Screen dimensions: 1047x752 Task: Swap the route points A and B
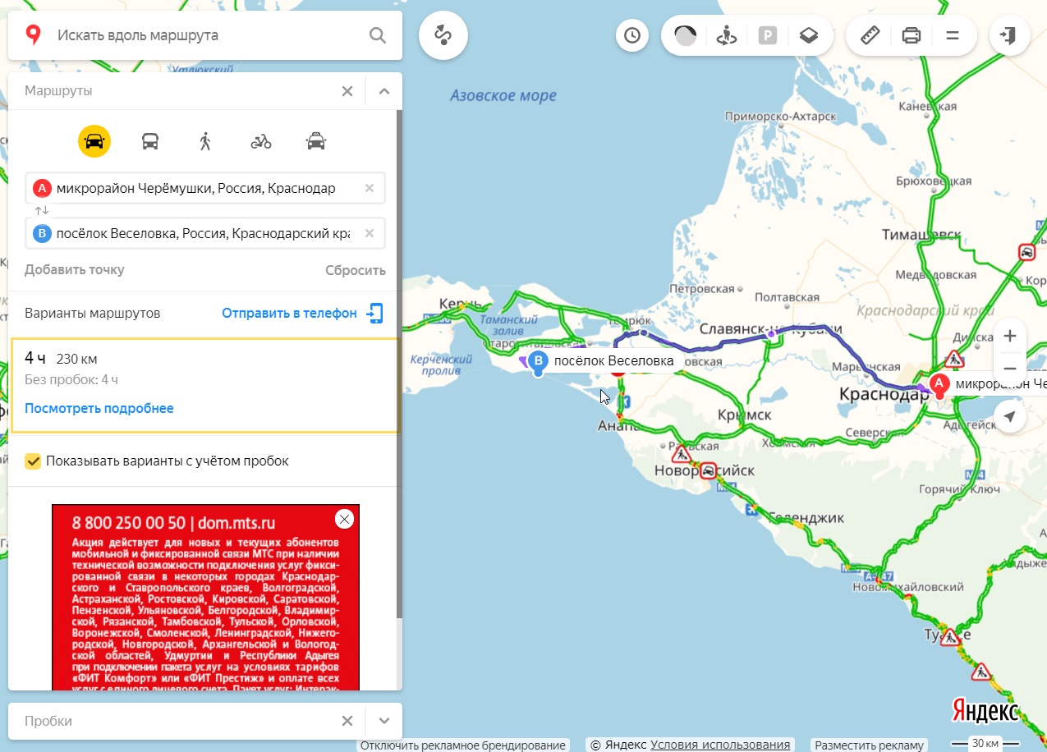click(41, 211)
